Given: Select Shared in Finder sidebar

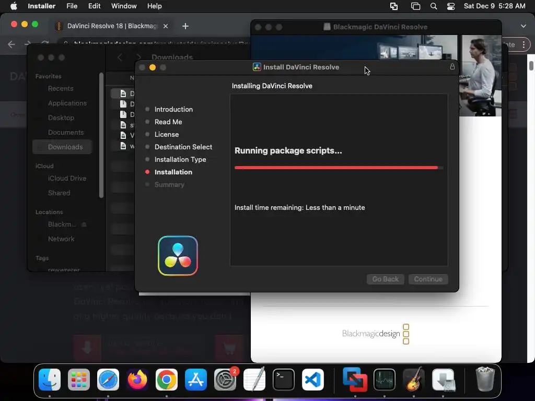Looking at the screenshot, I should coord(59,193).
